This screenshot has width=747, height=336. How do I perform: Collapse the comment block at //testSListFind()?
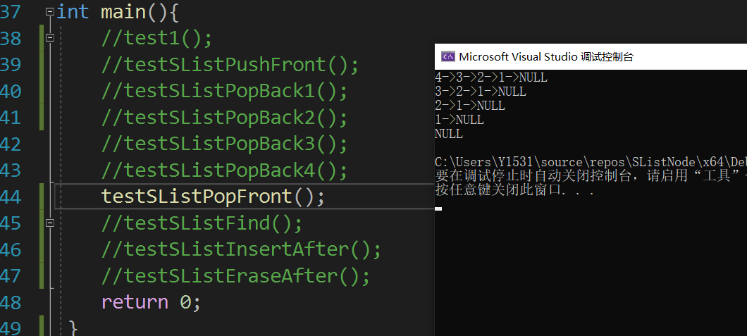click(x=50, y=223)
